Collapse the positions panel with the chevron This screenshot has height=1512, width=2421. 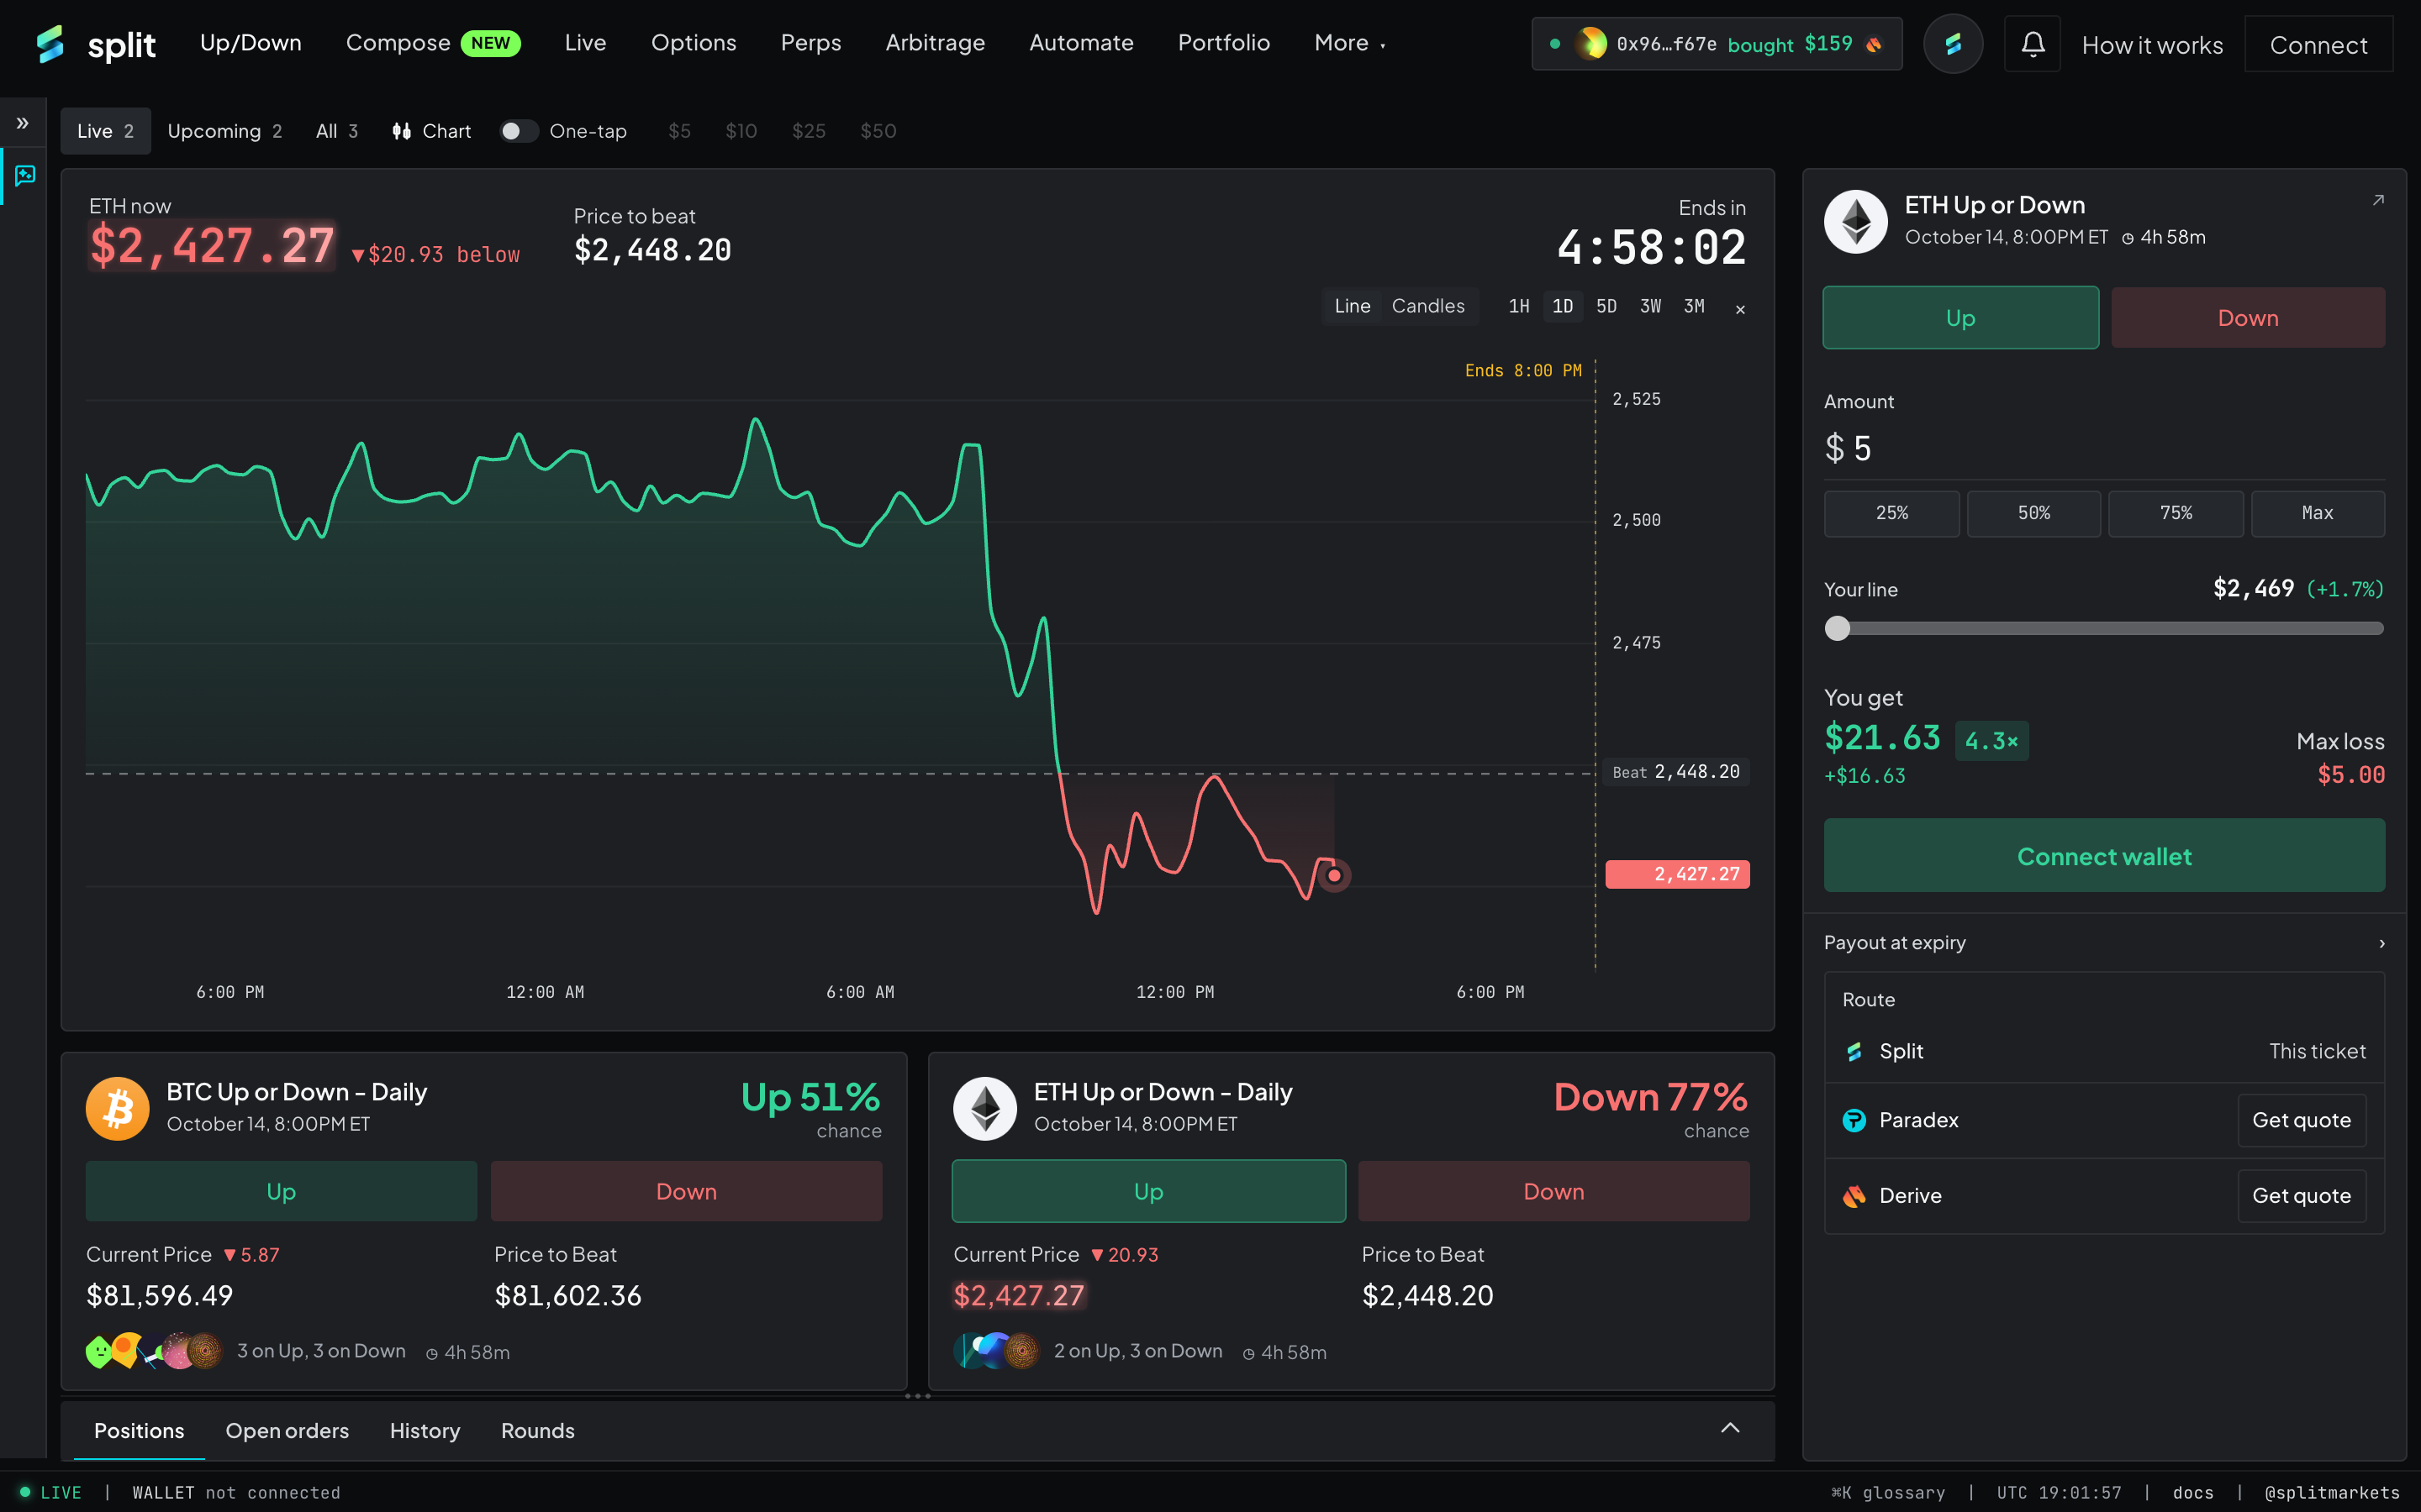click(x=1730, y=1428)
